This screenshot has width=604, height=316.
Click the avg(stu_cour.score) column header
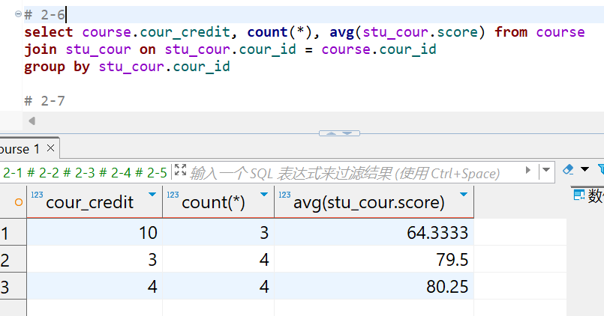pyautogui.click(x=368, y=202)
